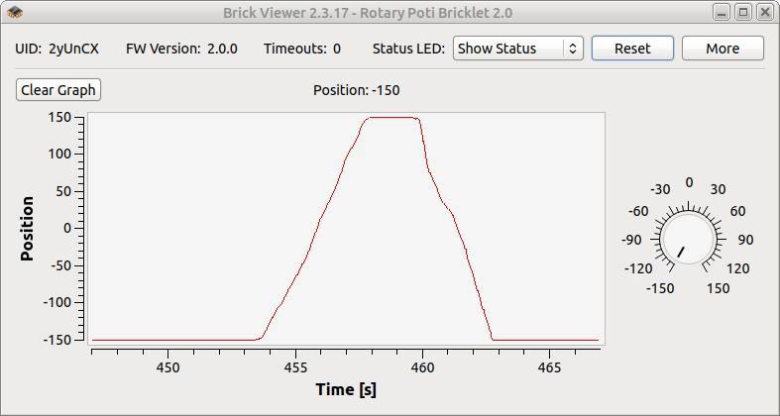Viewport: 780px width, 416px height.
Task: Click the -150 mark on the dial
Action: click(x=660, y=288)
